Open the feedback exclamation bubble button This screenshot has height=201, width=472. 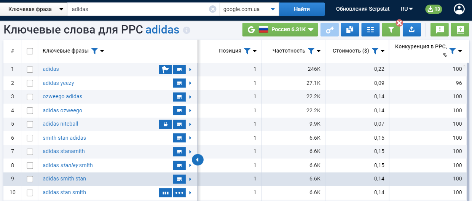tap(439, 30)
